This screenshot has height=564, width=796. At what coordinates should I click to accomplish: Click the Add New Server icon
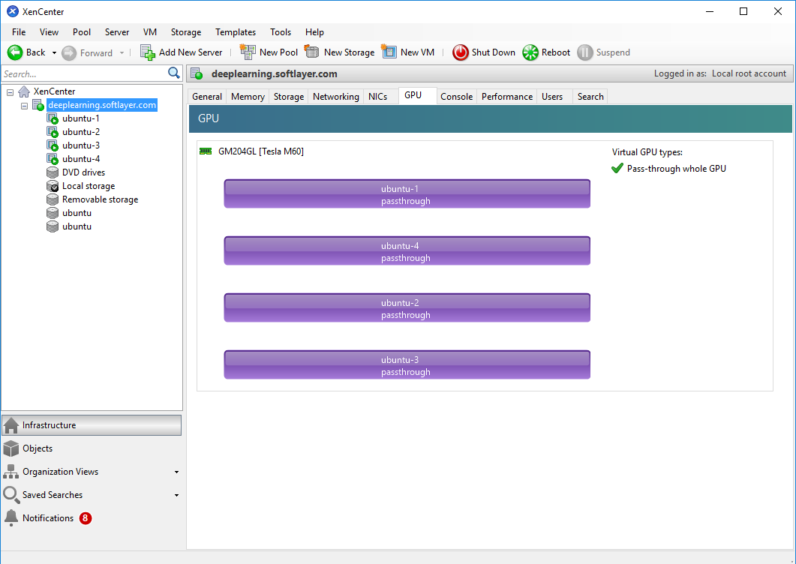coord(147,52)
